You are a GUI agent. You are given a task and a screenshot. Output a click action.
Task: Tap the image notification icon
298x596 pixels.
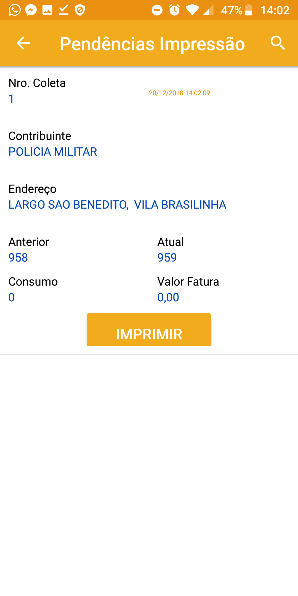tap(47, 10)
